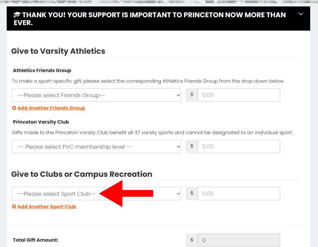Click Add Another Sport Club link
Image resolution: width=318 pixels, height=247 pixels.
(47, 207)
